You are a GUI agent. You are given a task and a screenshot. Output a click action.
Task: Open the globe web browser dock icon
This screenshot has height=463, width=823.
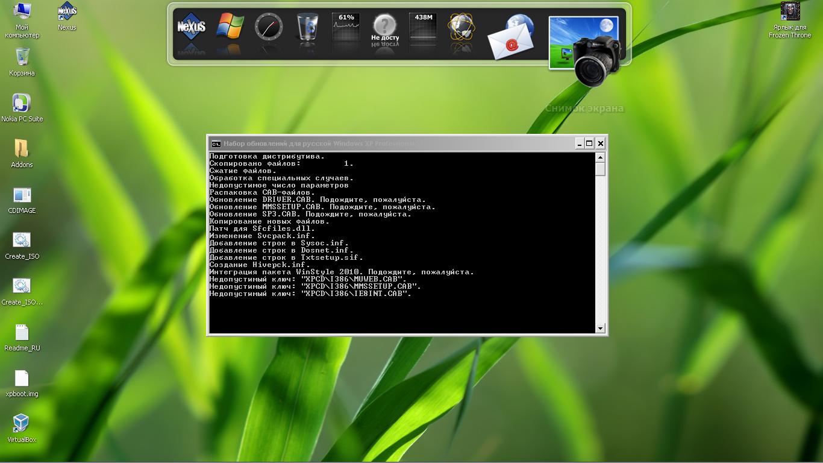462,27
